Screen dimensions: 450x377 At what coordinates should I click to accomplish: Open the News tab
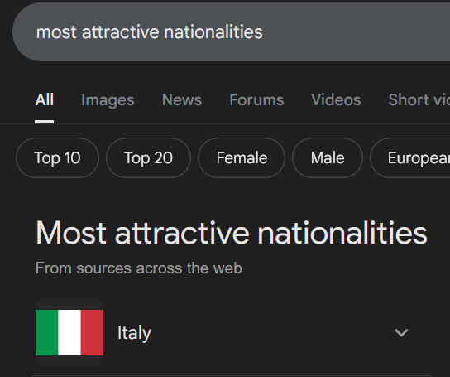(x=182, y=100)
